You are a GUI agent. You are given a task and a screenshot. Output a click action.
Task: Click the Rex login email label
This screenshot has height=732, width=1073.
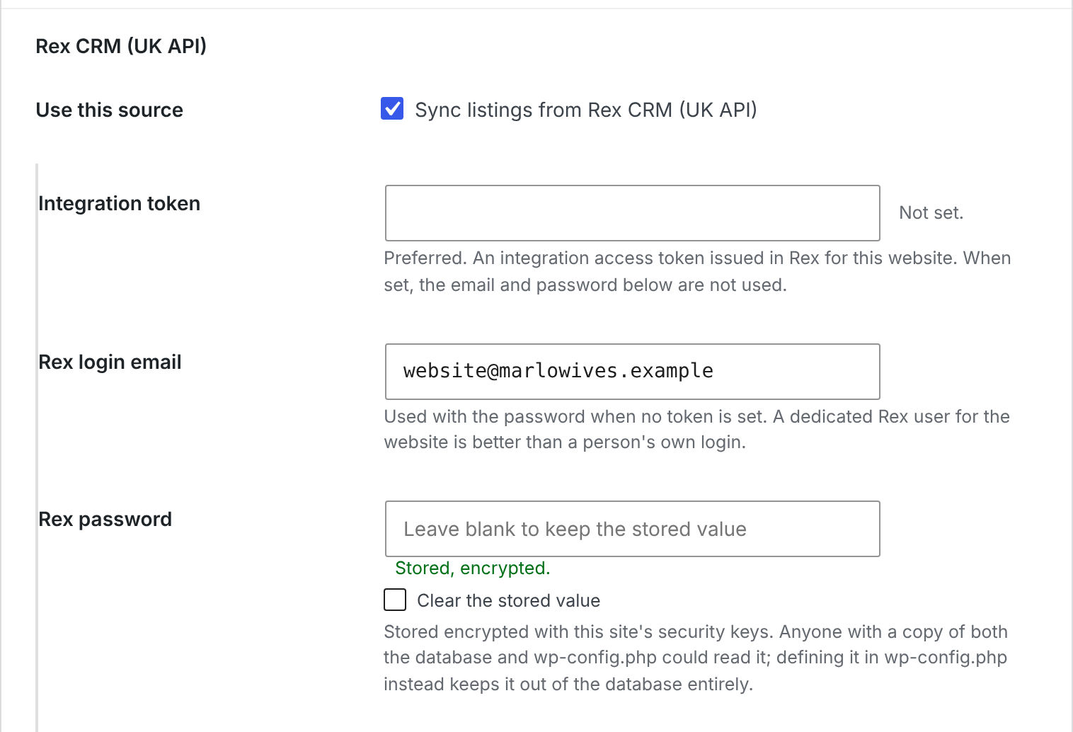[x=110, y=362]
